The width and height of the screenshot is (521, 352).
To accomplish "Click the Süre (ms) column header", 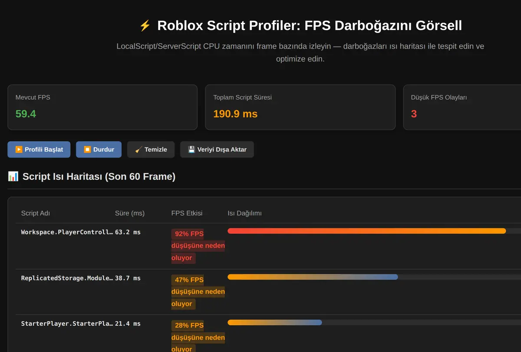I will 130,213.
